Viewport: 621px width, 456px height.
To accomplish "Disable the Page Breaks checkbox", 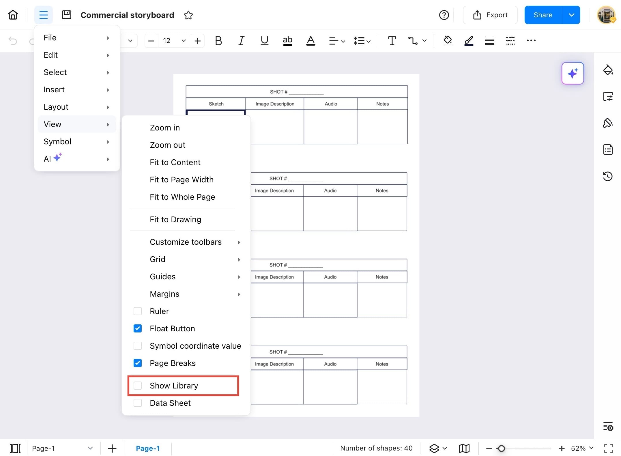I will [x=138, y=363].
